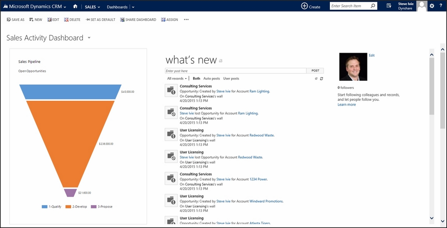The width and height of the screenshot is (447, 228).
Task: Click the Enter Search Item box
Action: coord(350,6)
